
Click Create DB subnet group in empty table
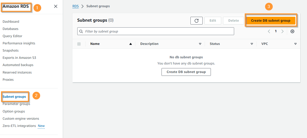click(x=186, y=72)
